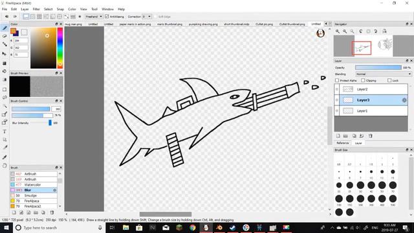
Task: Select the Dot tool
Action: click(5, 45)
